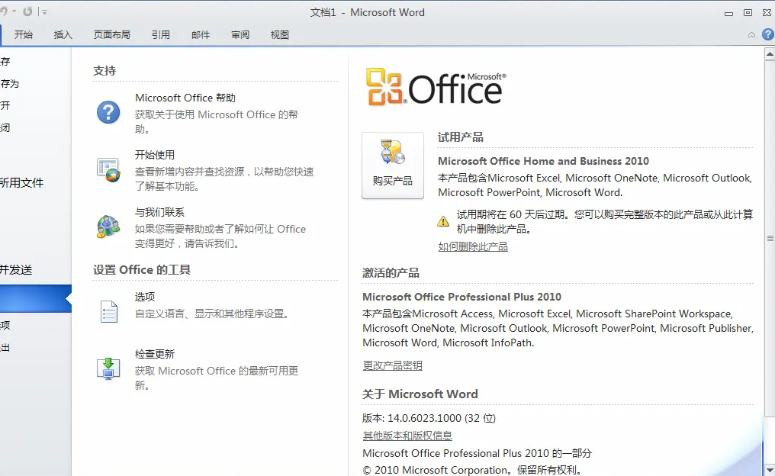Click the 与我们联系 contact icon
Viewport: 775px width, 476px height.
pos(108,227)
